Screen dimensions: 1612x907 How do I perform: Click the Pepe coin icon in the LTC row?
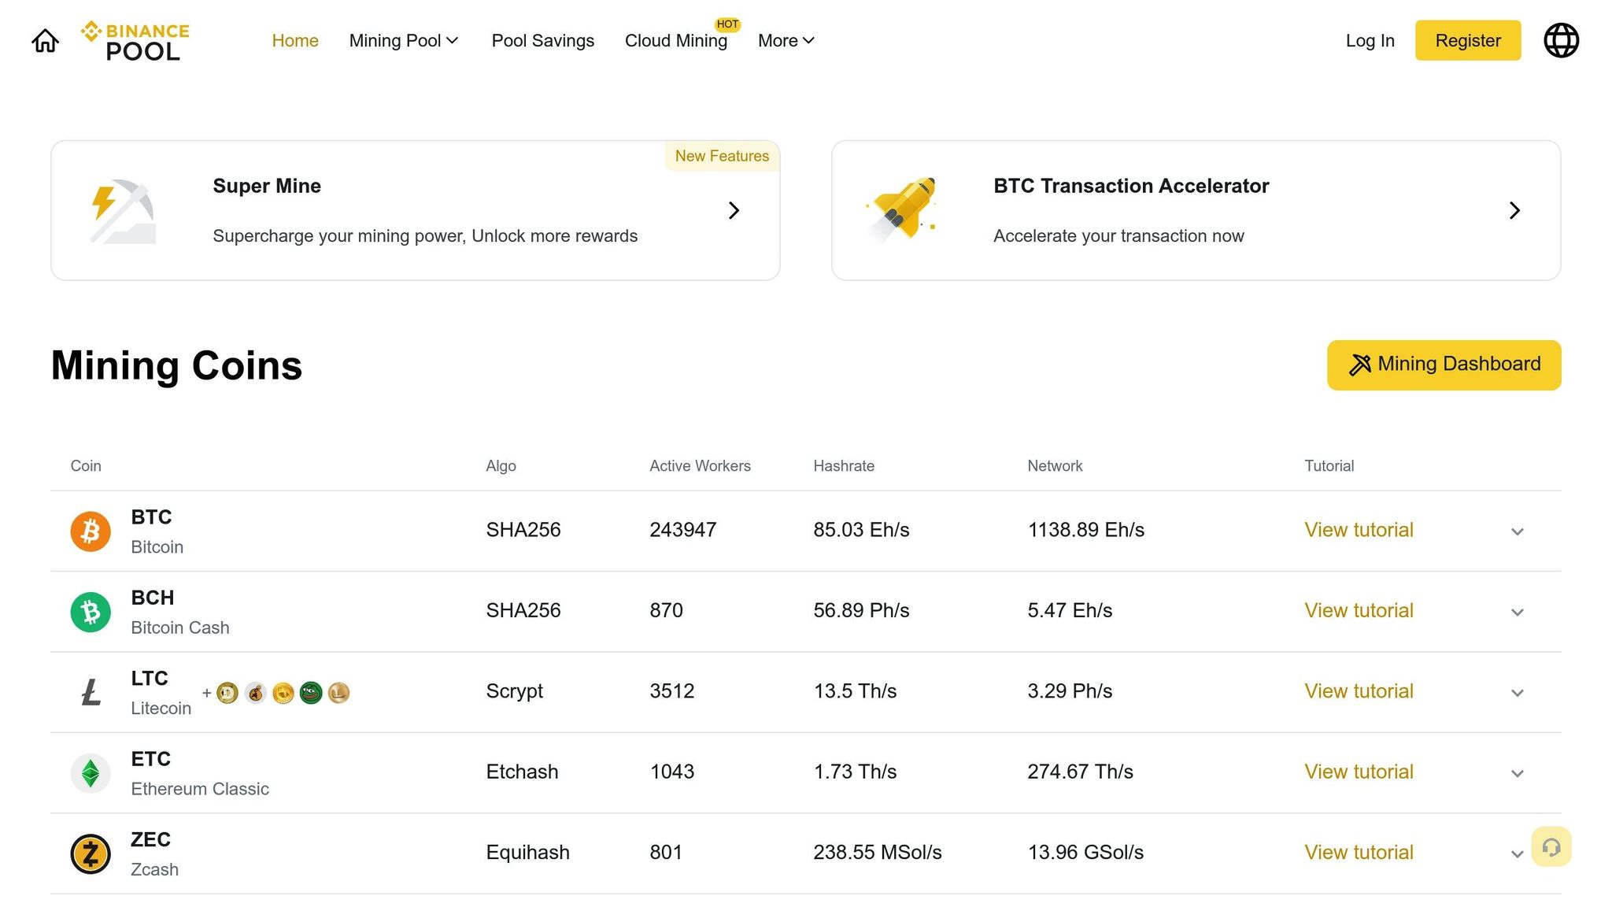point(310,693)
